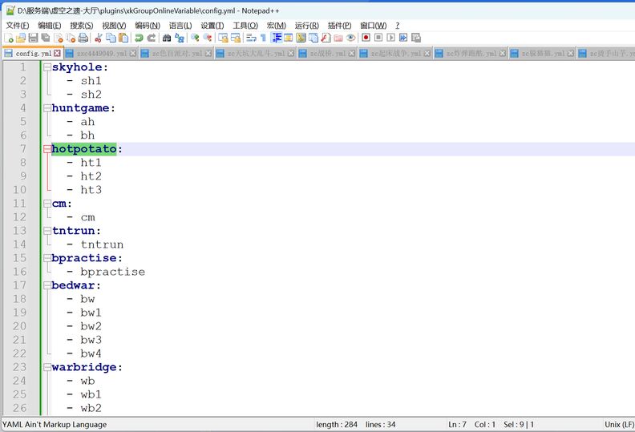
Task: Toggle word wrap in the toolbar
Action: (251, 38)
